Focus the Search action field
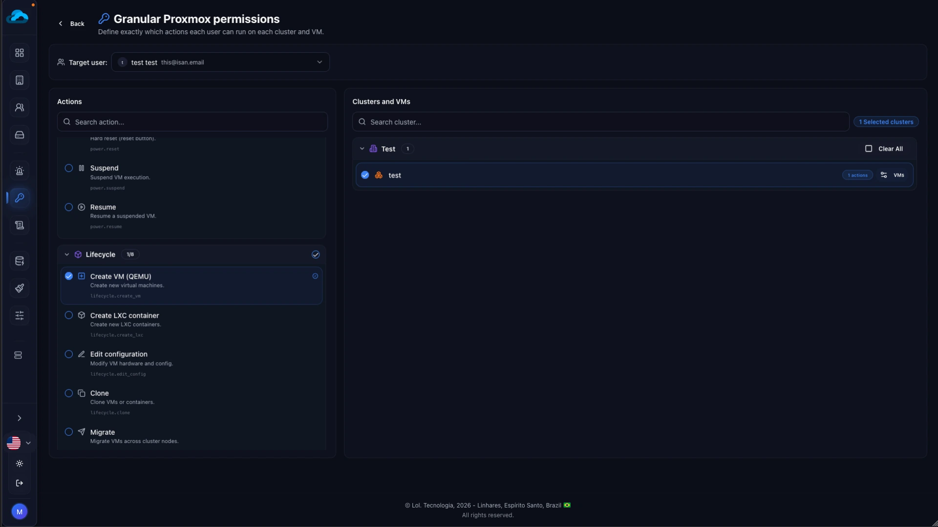The image size is (938, 527). (x=192, y=122)
